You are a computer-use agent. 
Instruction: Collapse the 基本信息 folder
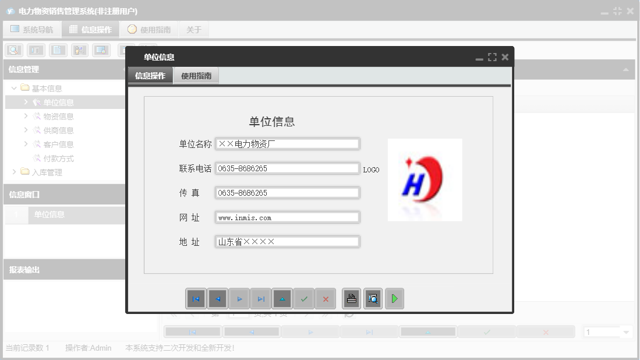[13, 87]
